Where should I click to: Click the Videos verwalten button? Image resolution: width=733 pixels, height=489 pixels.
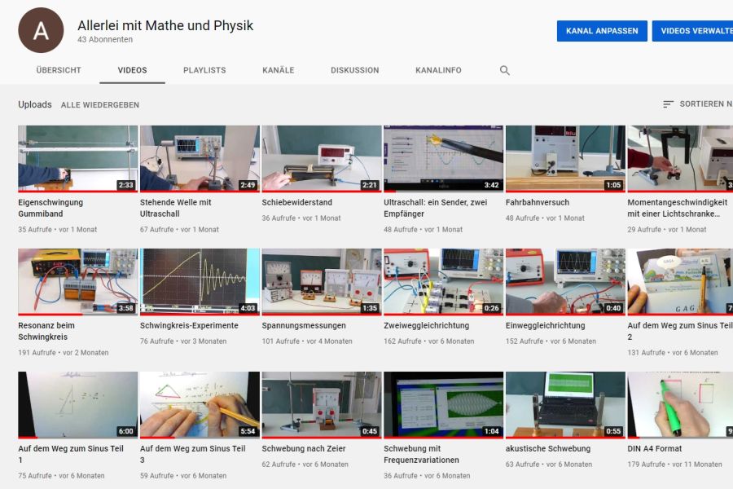pyautogui.click(x=693, y=31)
